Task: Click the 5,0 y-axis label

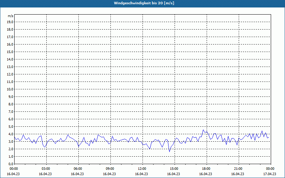Action: click(x=11, y=127)
